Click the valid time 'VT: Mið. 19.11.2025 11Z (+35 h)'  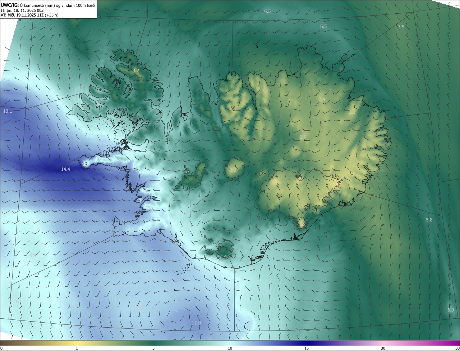29,15
